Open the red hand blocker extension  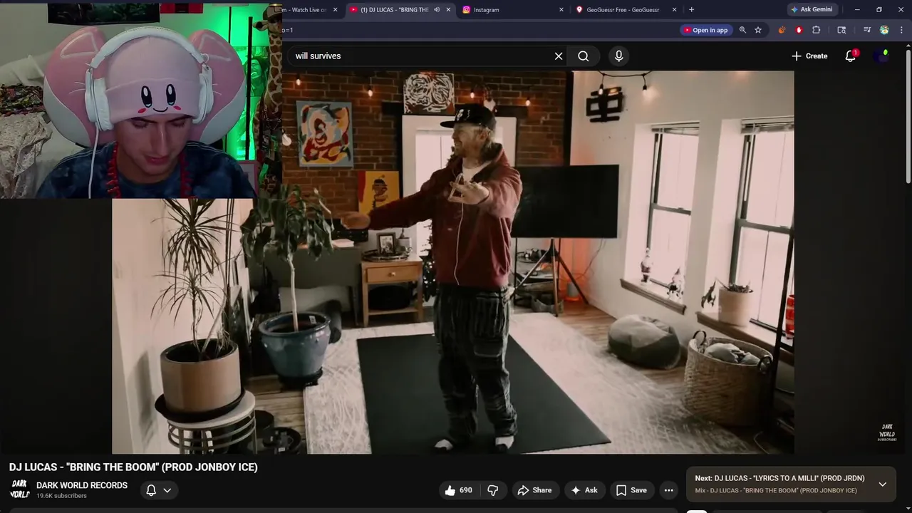coord(799,30)
